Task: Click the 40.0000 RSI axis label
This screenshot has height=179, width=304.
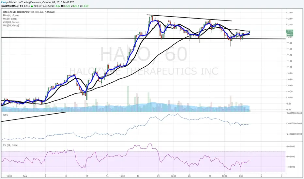Action: 291,167
